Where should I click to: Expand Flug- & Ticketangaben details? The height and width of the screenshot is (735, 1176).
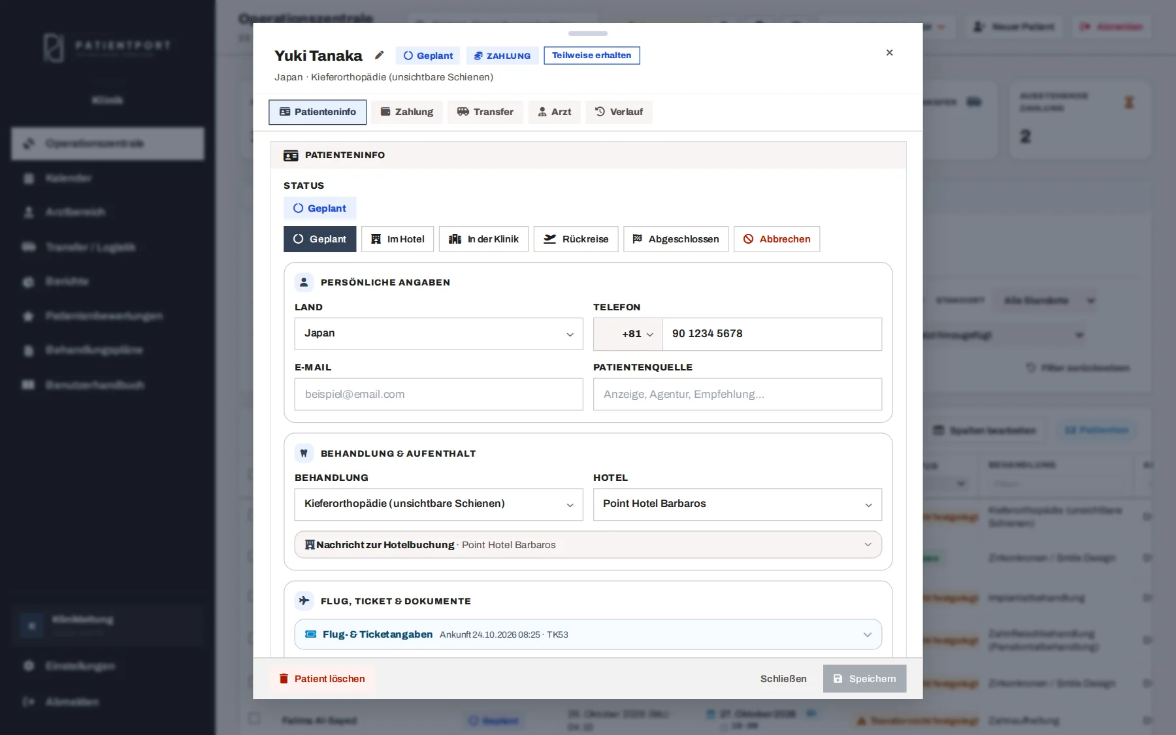[588, 634]
